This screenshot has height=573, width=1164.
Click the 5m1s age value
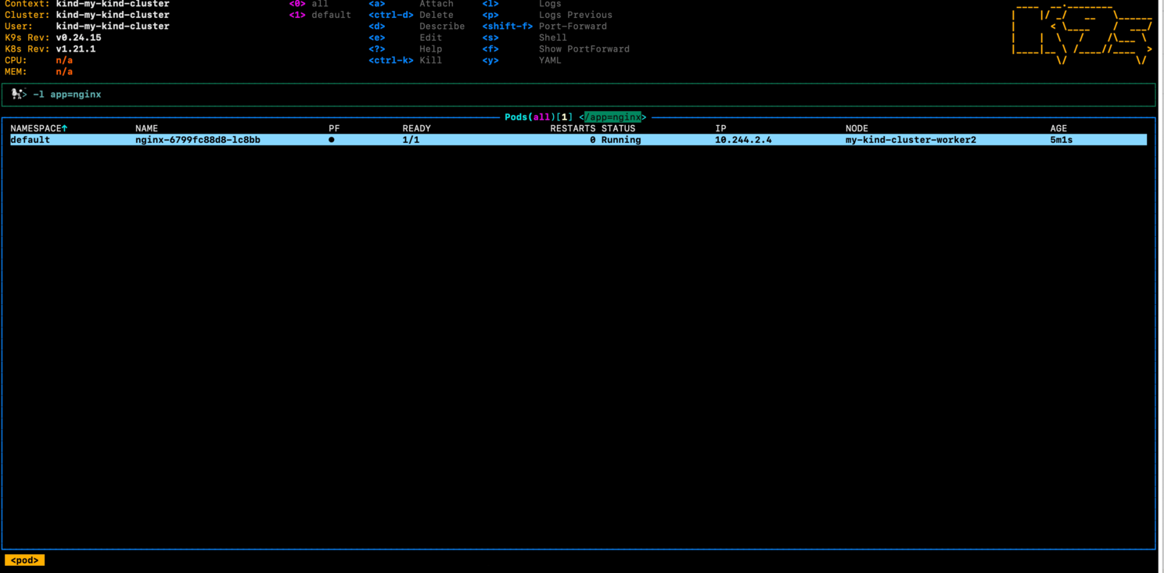pyautogui.click(x=1062, y=140)
